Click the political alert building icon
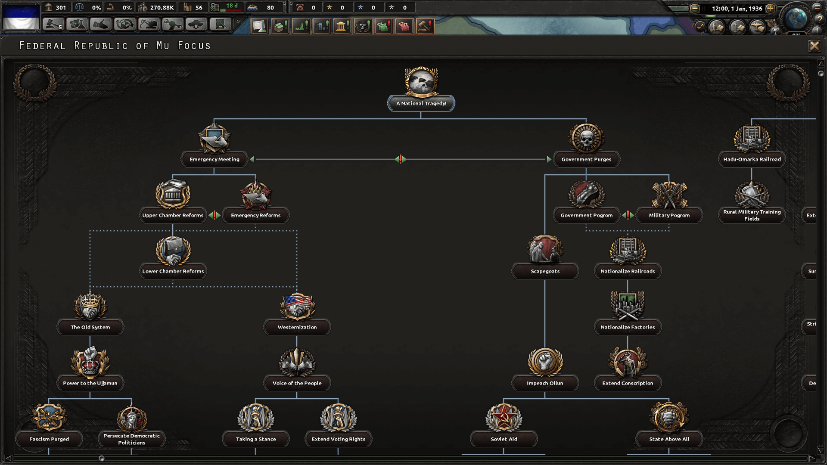 342,26
